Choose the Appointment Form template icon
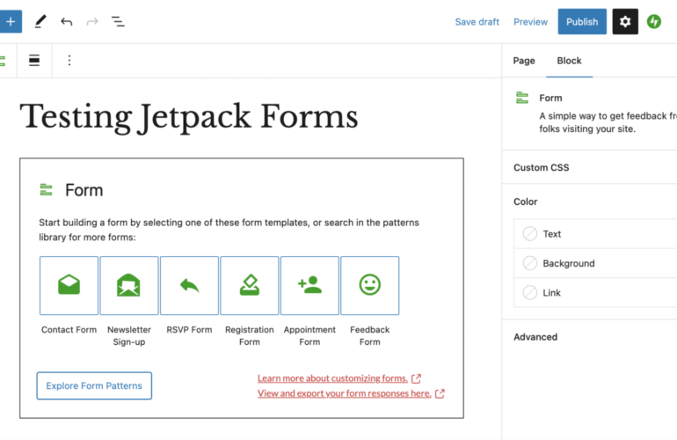This screenshot has height=440, width=677. [309, 285]
